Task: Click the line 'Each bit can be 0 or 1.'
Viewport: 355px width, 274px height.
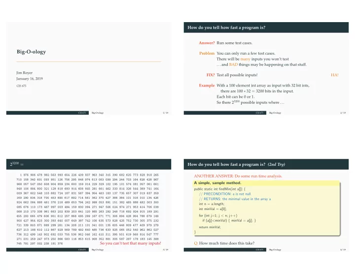Action: 236,97
